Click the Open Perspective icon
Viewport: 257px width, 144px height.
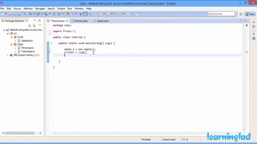pyautogui.click(x=241, y=14)
